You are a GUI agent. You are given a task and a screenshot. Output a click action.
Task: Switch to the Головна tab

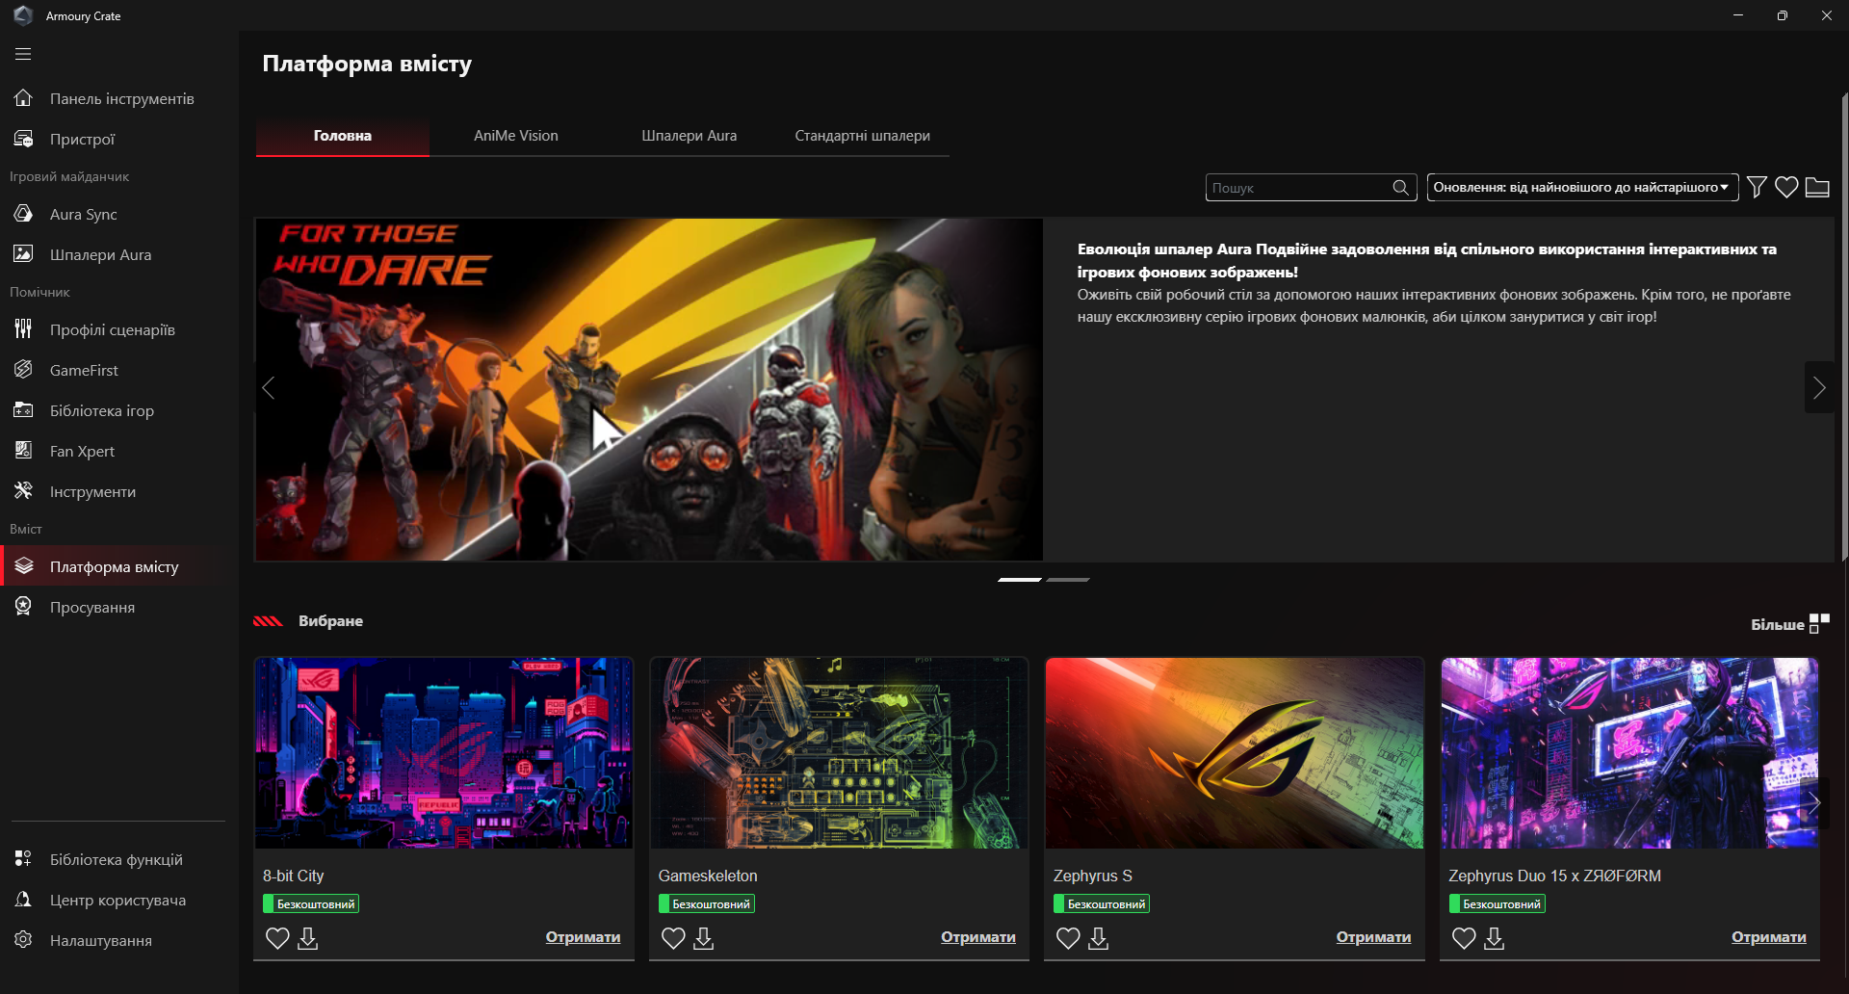coord(343,136)
